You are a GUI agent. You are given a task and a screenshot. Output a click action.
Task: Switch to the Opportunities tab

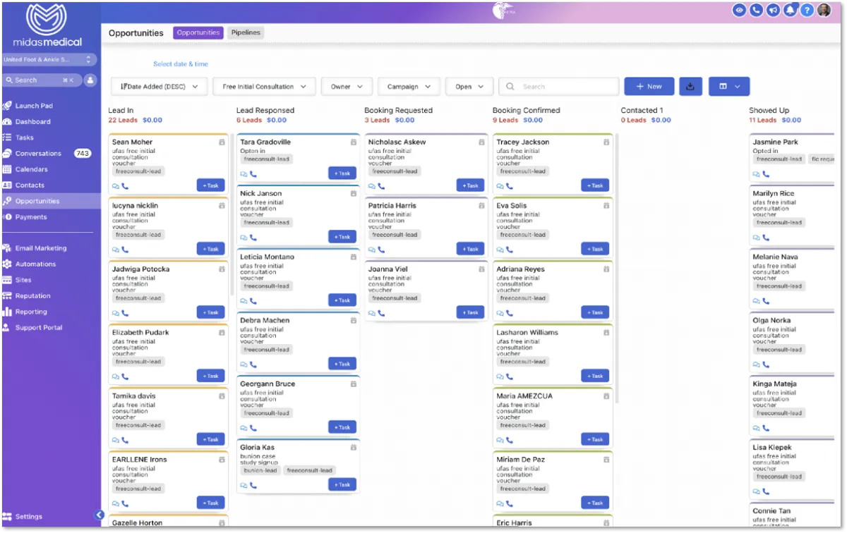click(198, 33)
